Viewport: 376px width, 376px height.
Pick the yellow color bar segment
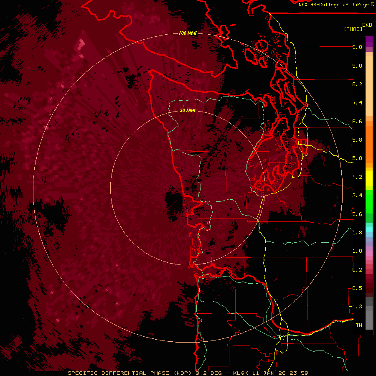pyautogui.click(x=369, y=179)
